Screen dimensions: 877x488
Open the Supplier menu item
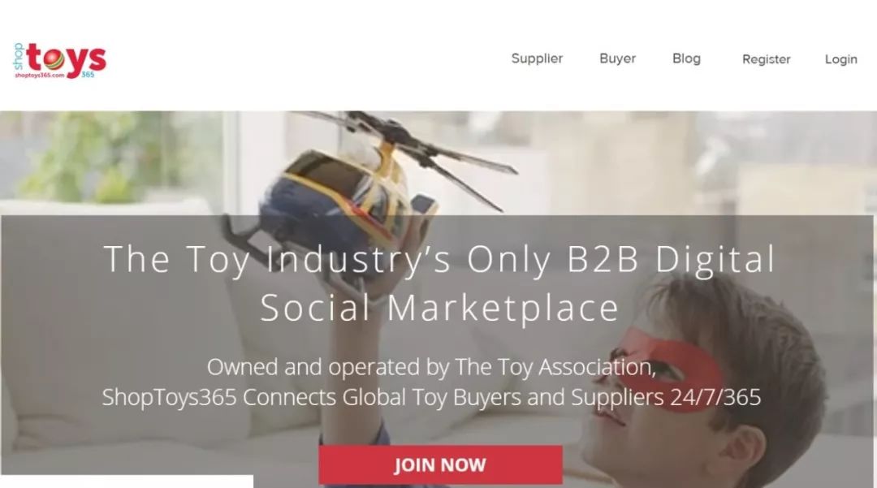(537, 58)
